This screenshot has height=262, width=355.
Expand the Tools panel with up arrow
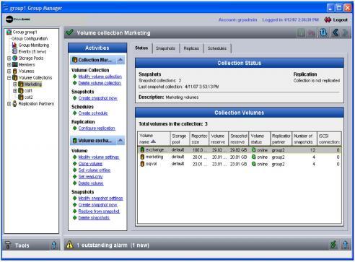pyautogui.click(x=54, y=245)
